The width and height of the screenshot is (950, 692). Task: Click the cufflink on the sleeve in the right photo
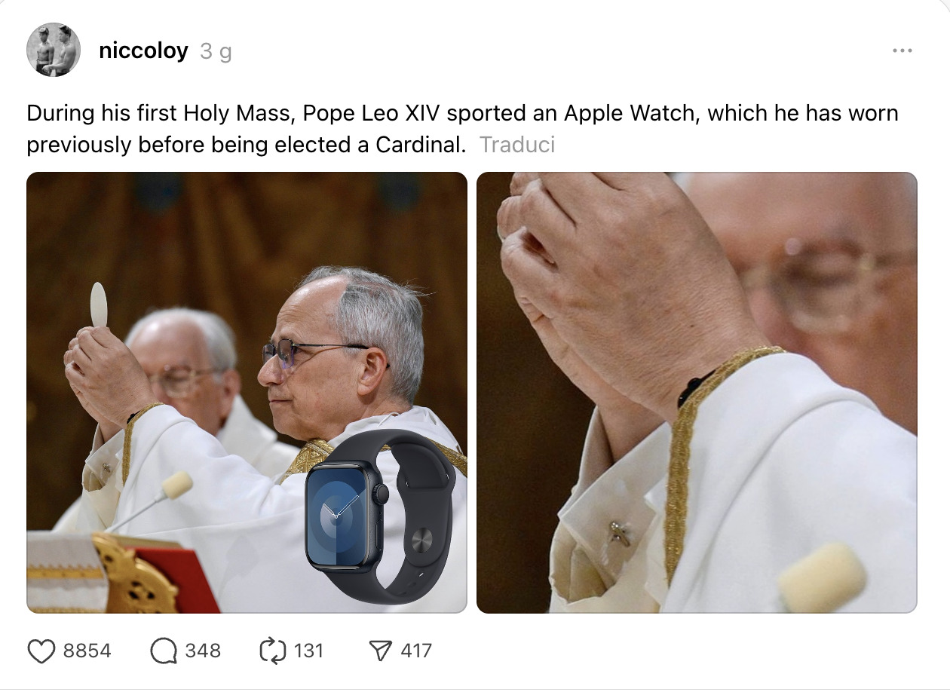pos(620,532)
